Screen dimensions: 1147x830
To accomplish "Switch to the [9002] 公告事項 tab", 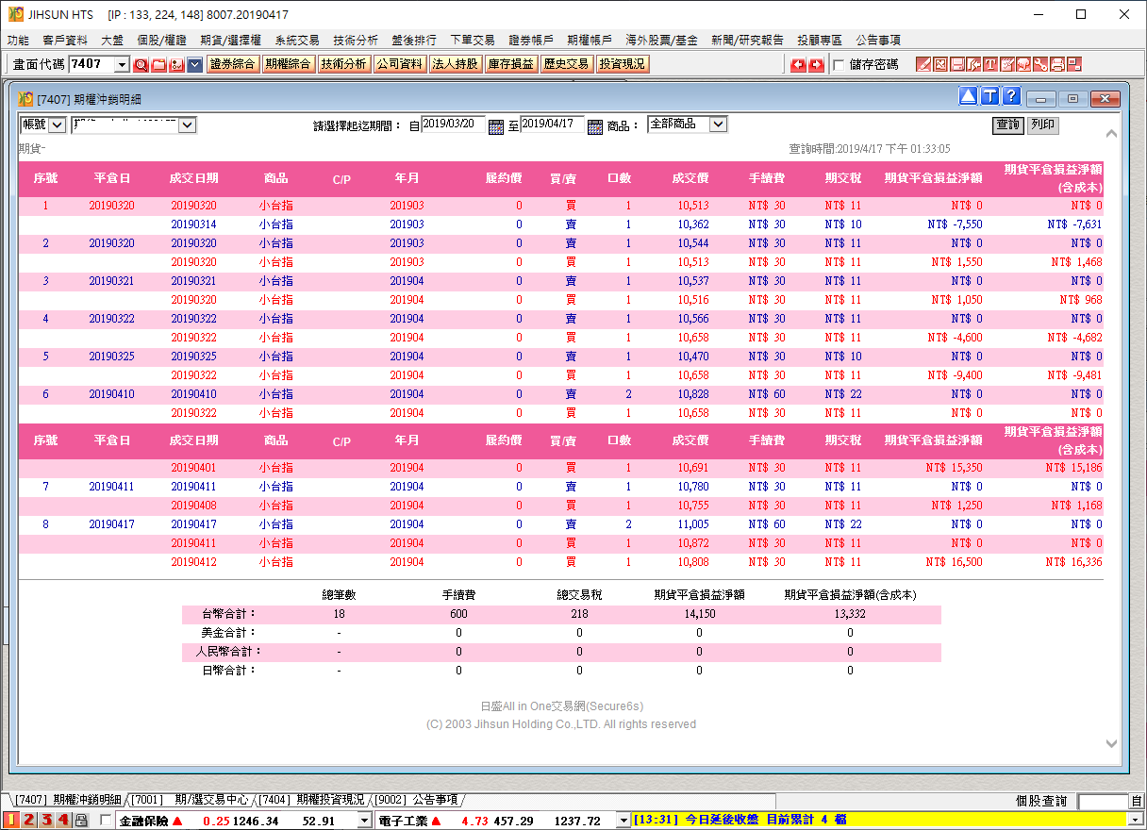I will [417, 800].
